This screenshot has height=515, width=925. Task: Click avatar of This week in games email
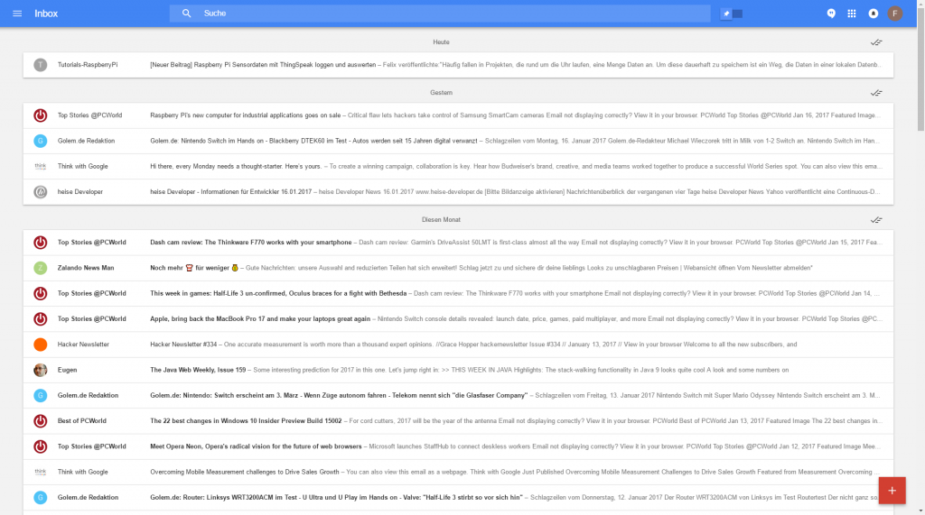tap(40, 293)
